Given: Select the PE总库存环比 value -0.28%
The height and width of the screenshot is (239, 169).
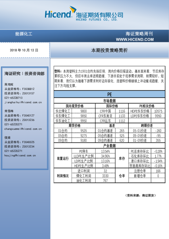Looking at the screenshot, I should pos(158,151).
